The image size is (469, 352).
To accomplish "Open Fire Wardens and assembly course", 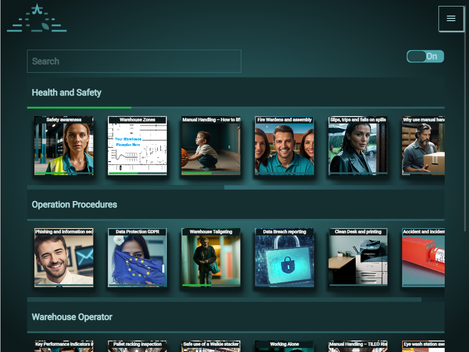I will [284, 145].
